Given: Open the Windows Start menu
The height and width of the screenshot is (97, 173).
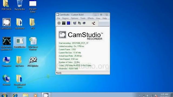Looking at the screenshot, I should [x=5, y=95].
